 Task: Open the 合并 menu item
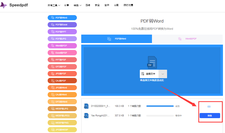[x=107, y=5]
